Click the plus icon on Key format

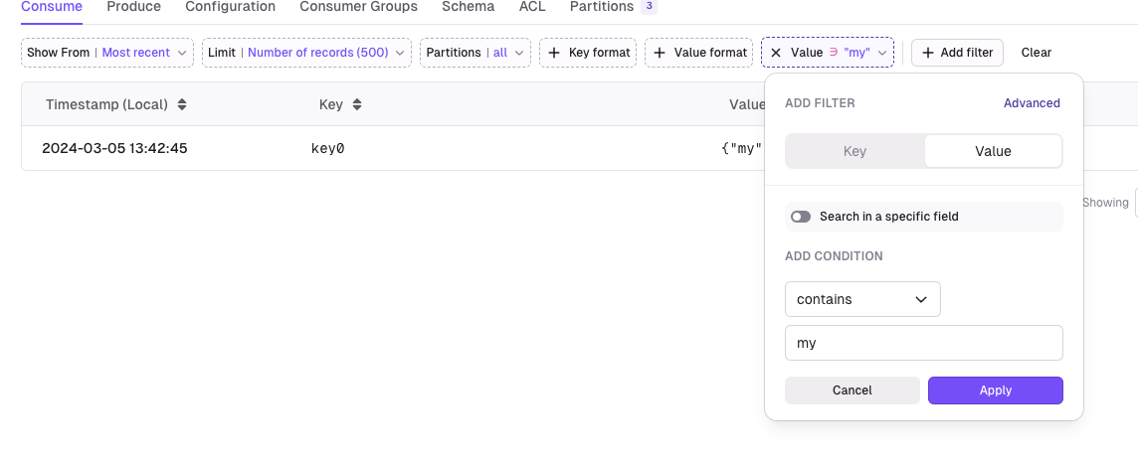click(x=554, y=53)
